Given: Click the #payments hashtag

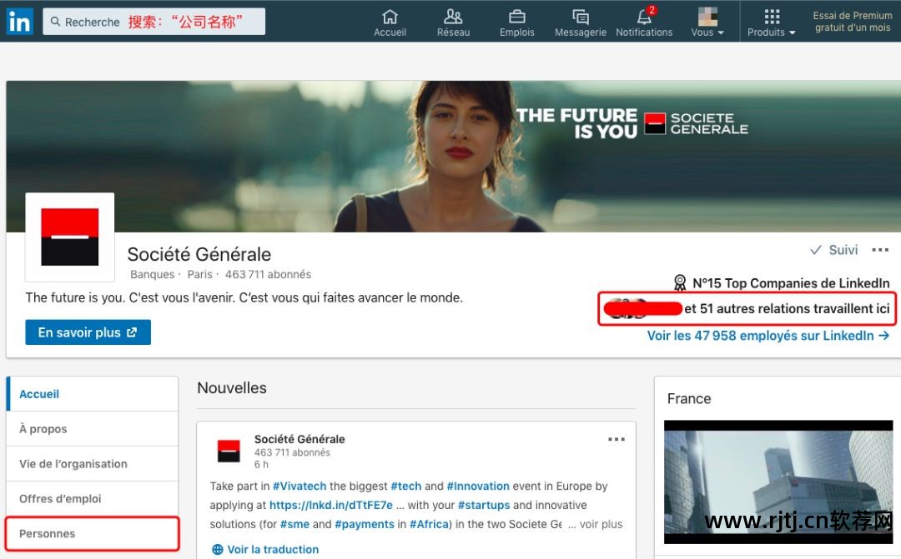Looking at the screenshot, I should [365, 524].
